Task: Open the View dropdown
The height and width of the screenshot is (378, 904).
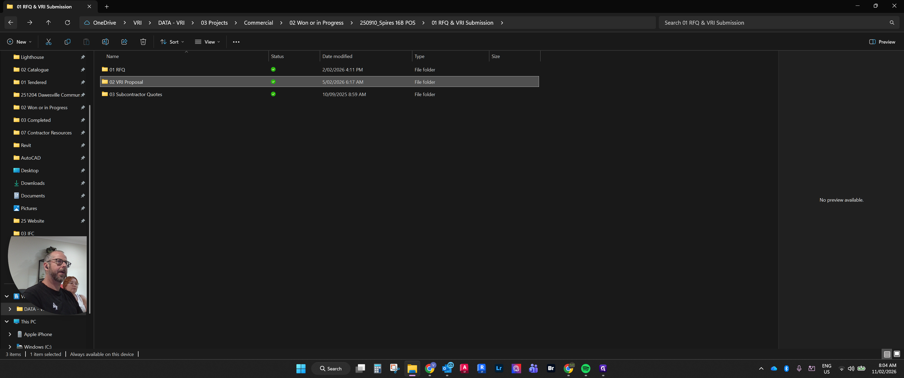Action: (207, 42)
